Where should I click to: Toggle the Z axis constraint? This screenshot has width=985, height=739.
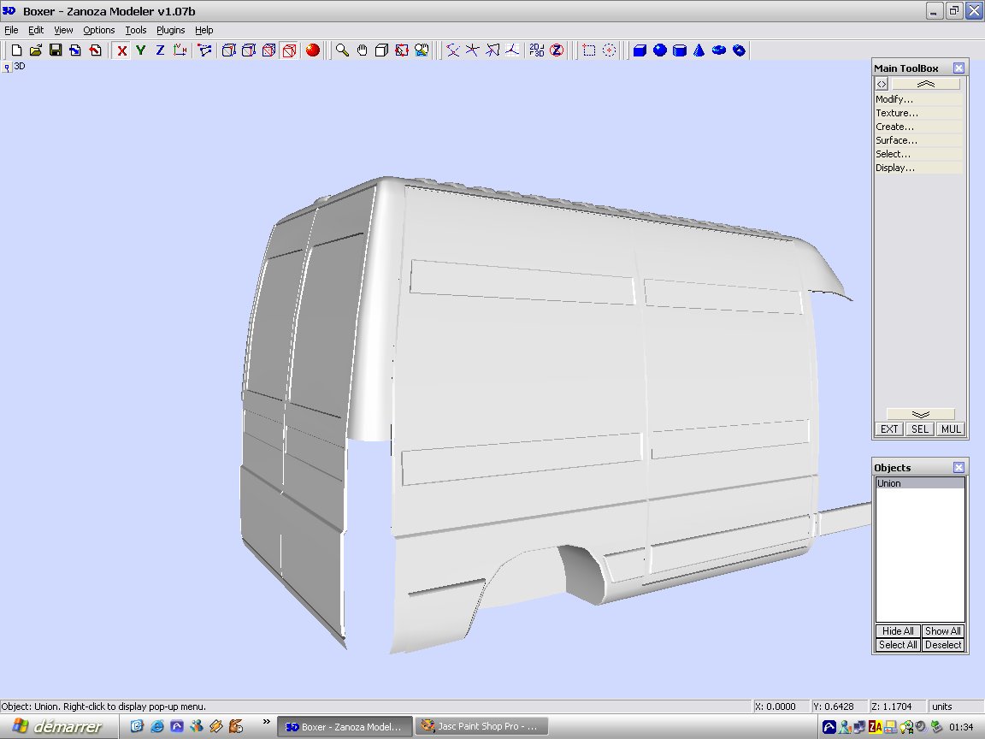tap(160, 50)
